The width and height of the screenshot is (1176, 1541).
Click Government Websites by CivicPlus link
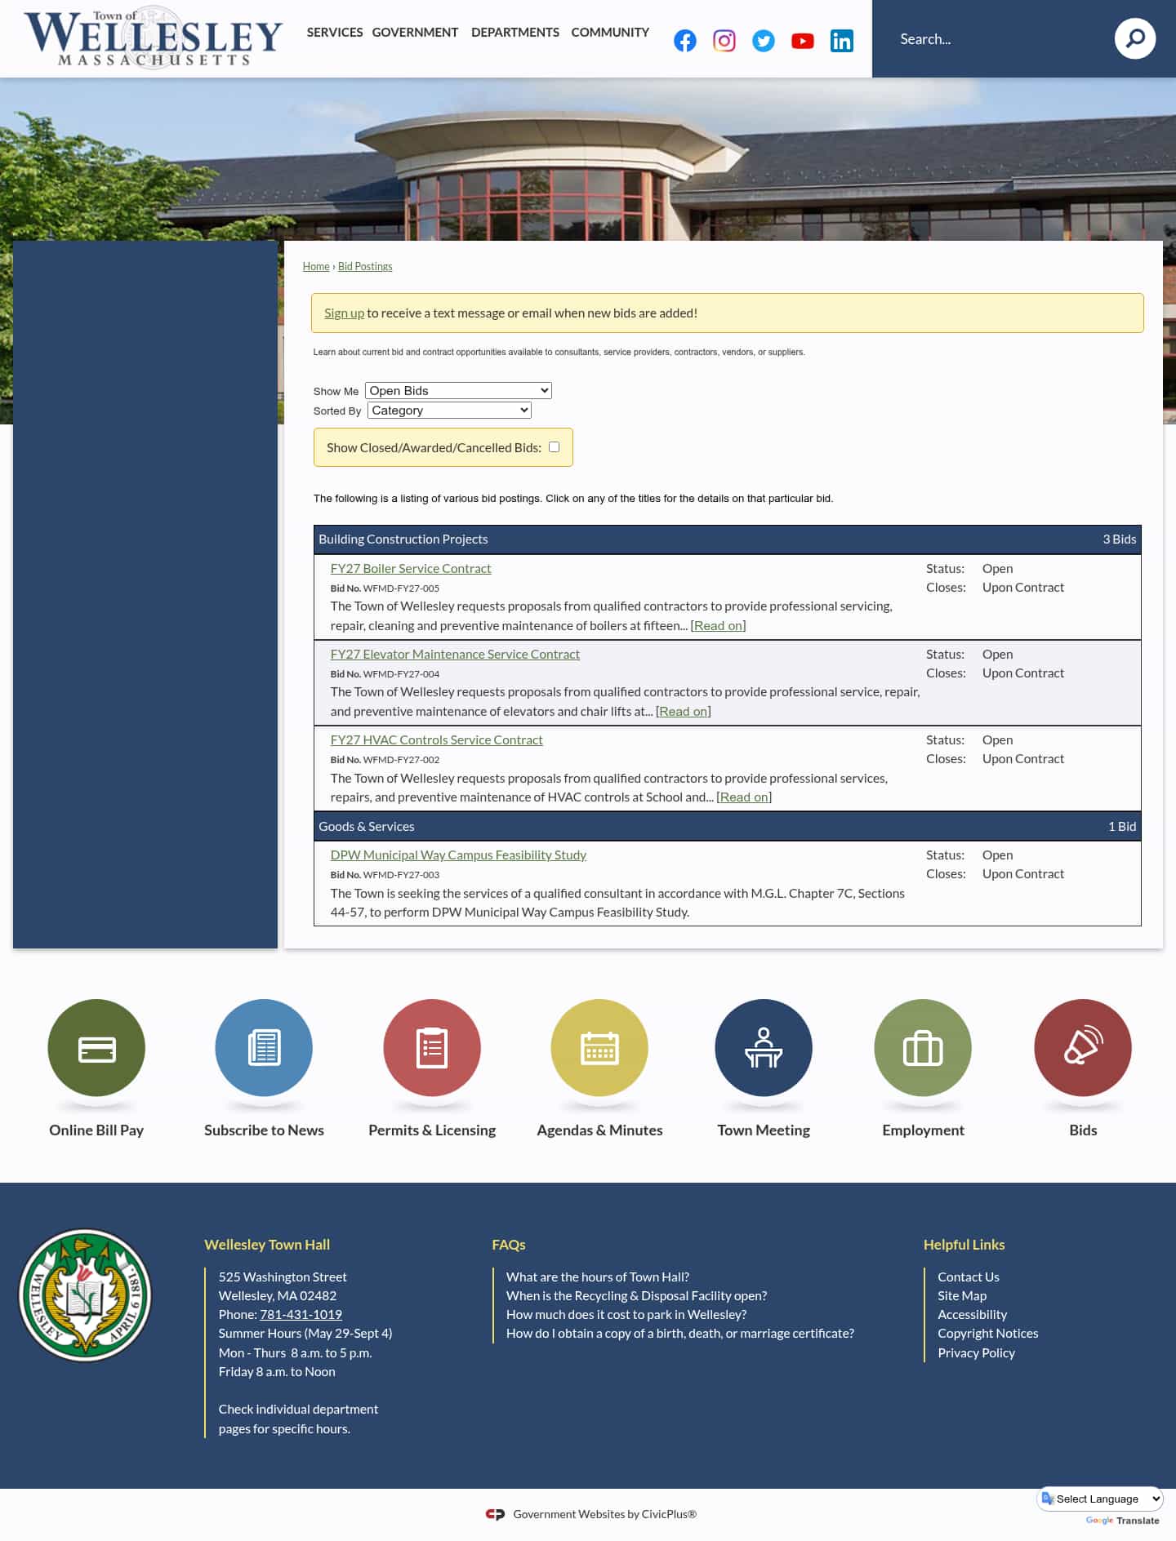coord(605,1514)
